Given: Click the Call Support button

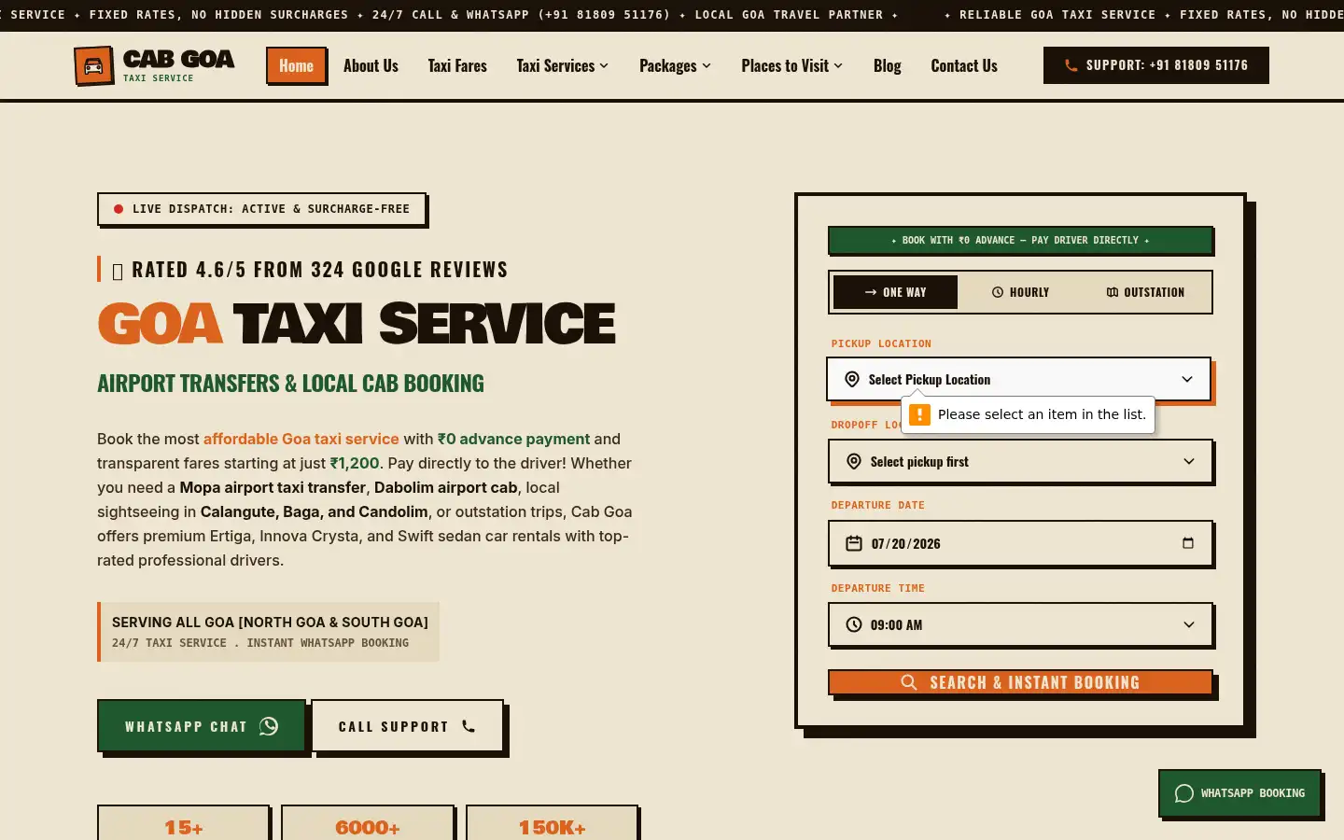Looking at the screenshot, I should tap(408, 726).
